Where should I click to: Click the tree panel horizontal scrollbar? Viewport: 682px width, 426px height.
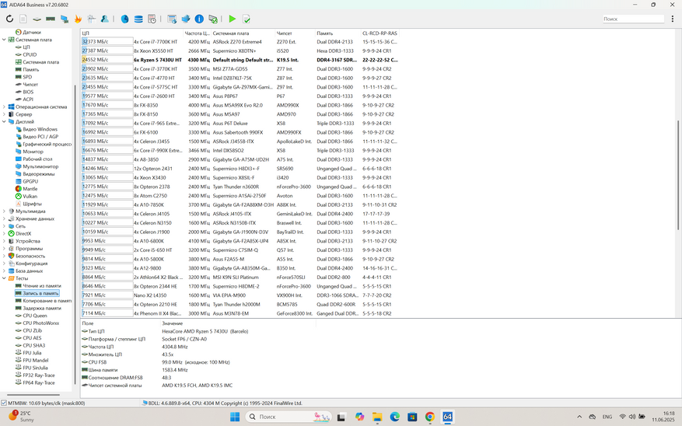pos(33,395)
